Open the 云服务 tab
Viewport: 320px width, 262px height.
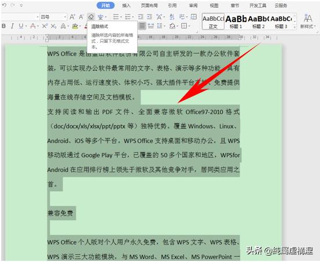click(281, 6)
